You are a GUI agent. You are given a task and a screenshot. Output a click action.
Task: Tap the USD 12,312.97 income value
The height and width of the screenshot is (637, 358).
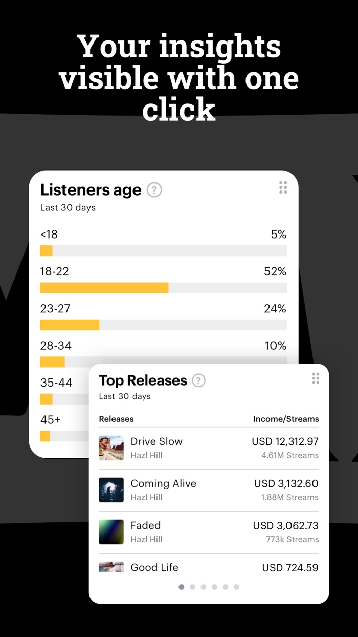coord(285,441)
